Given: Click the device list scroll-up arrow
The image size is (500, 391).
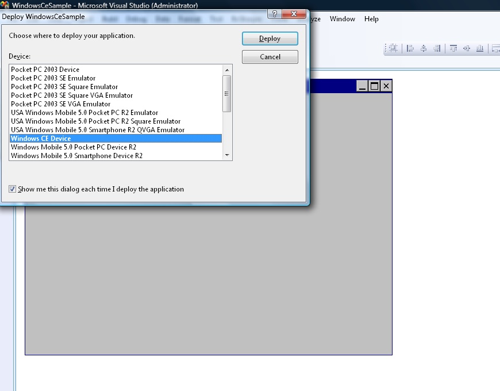Looking at the screenshot, I should pos(227,70).
